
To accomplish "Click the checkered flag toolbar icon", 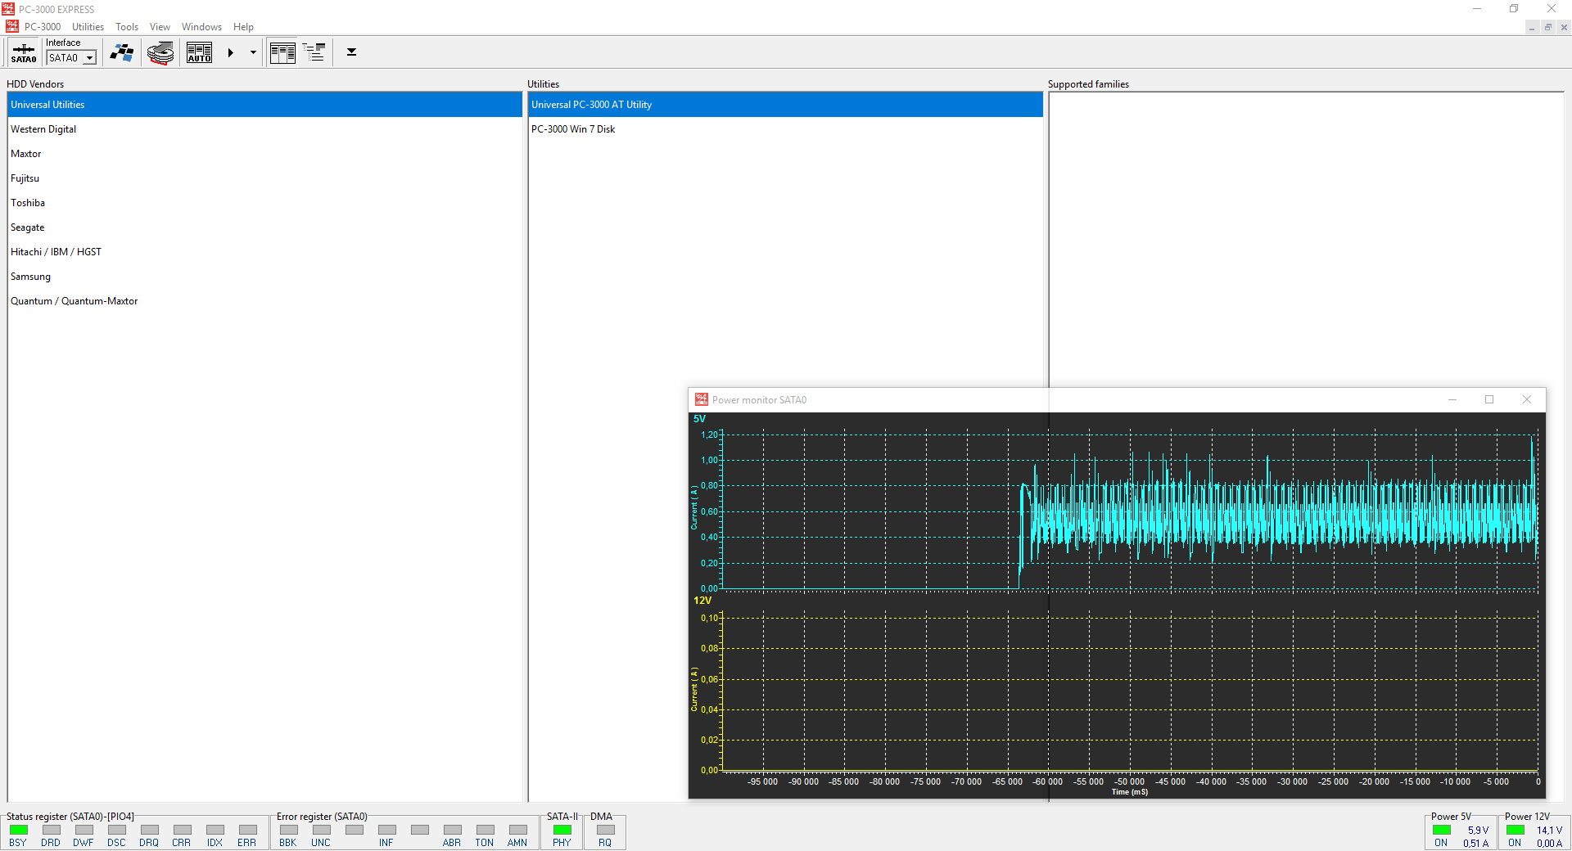I will 122,53.
